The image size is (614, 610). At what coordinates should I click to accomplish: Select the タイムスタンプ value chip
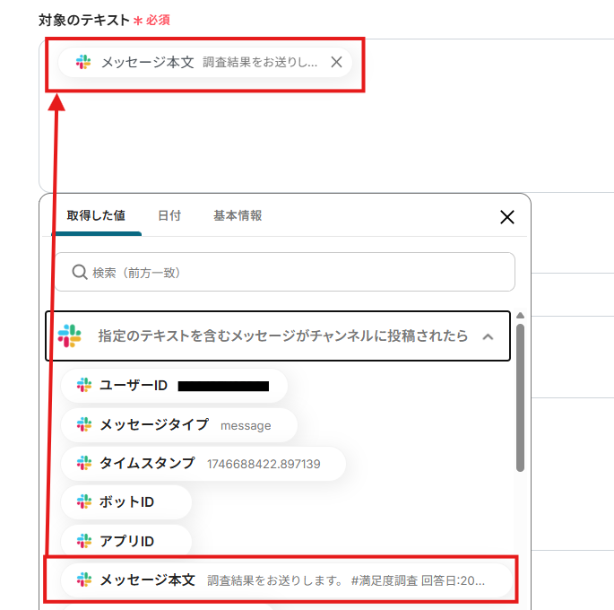coord(203,464)
